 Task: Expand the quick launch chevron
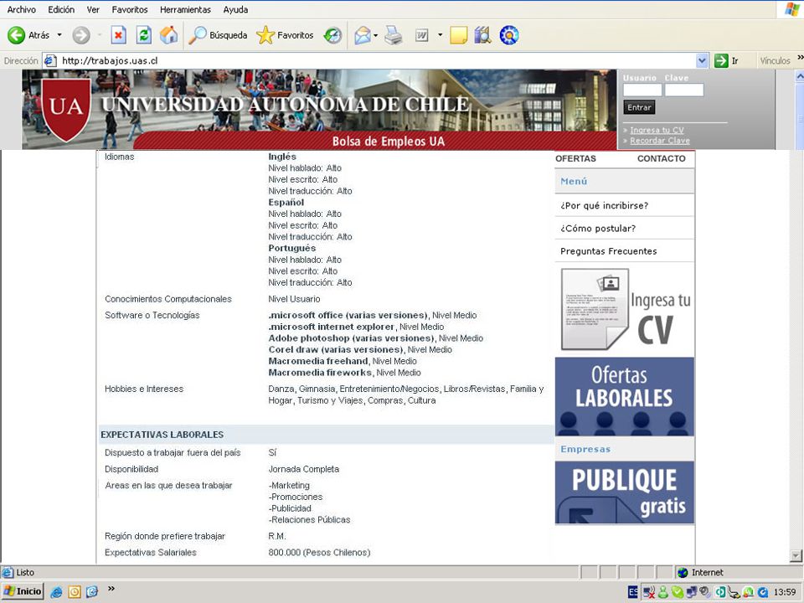click(x=111, y=589)
